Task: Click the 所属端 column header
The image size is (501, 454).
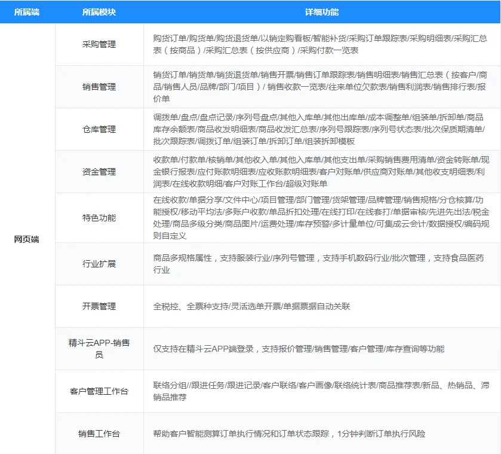Action: coord(27,12)
